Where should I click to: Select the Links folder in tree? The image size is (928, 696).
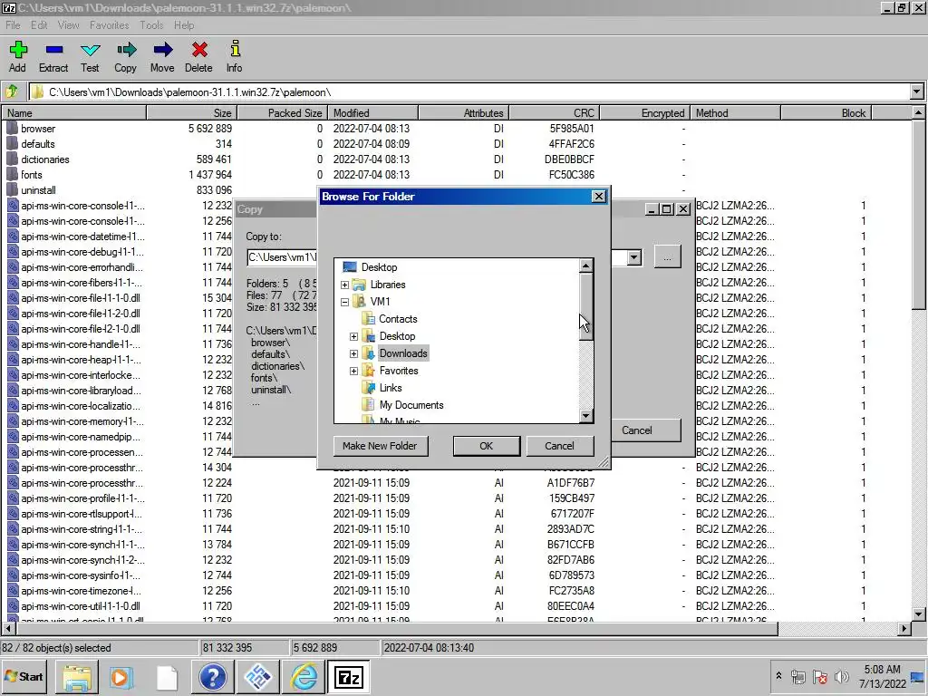pos(391,388)
